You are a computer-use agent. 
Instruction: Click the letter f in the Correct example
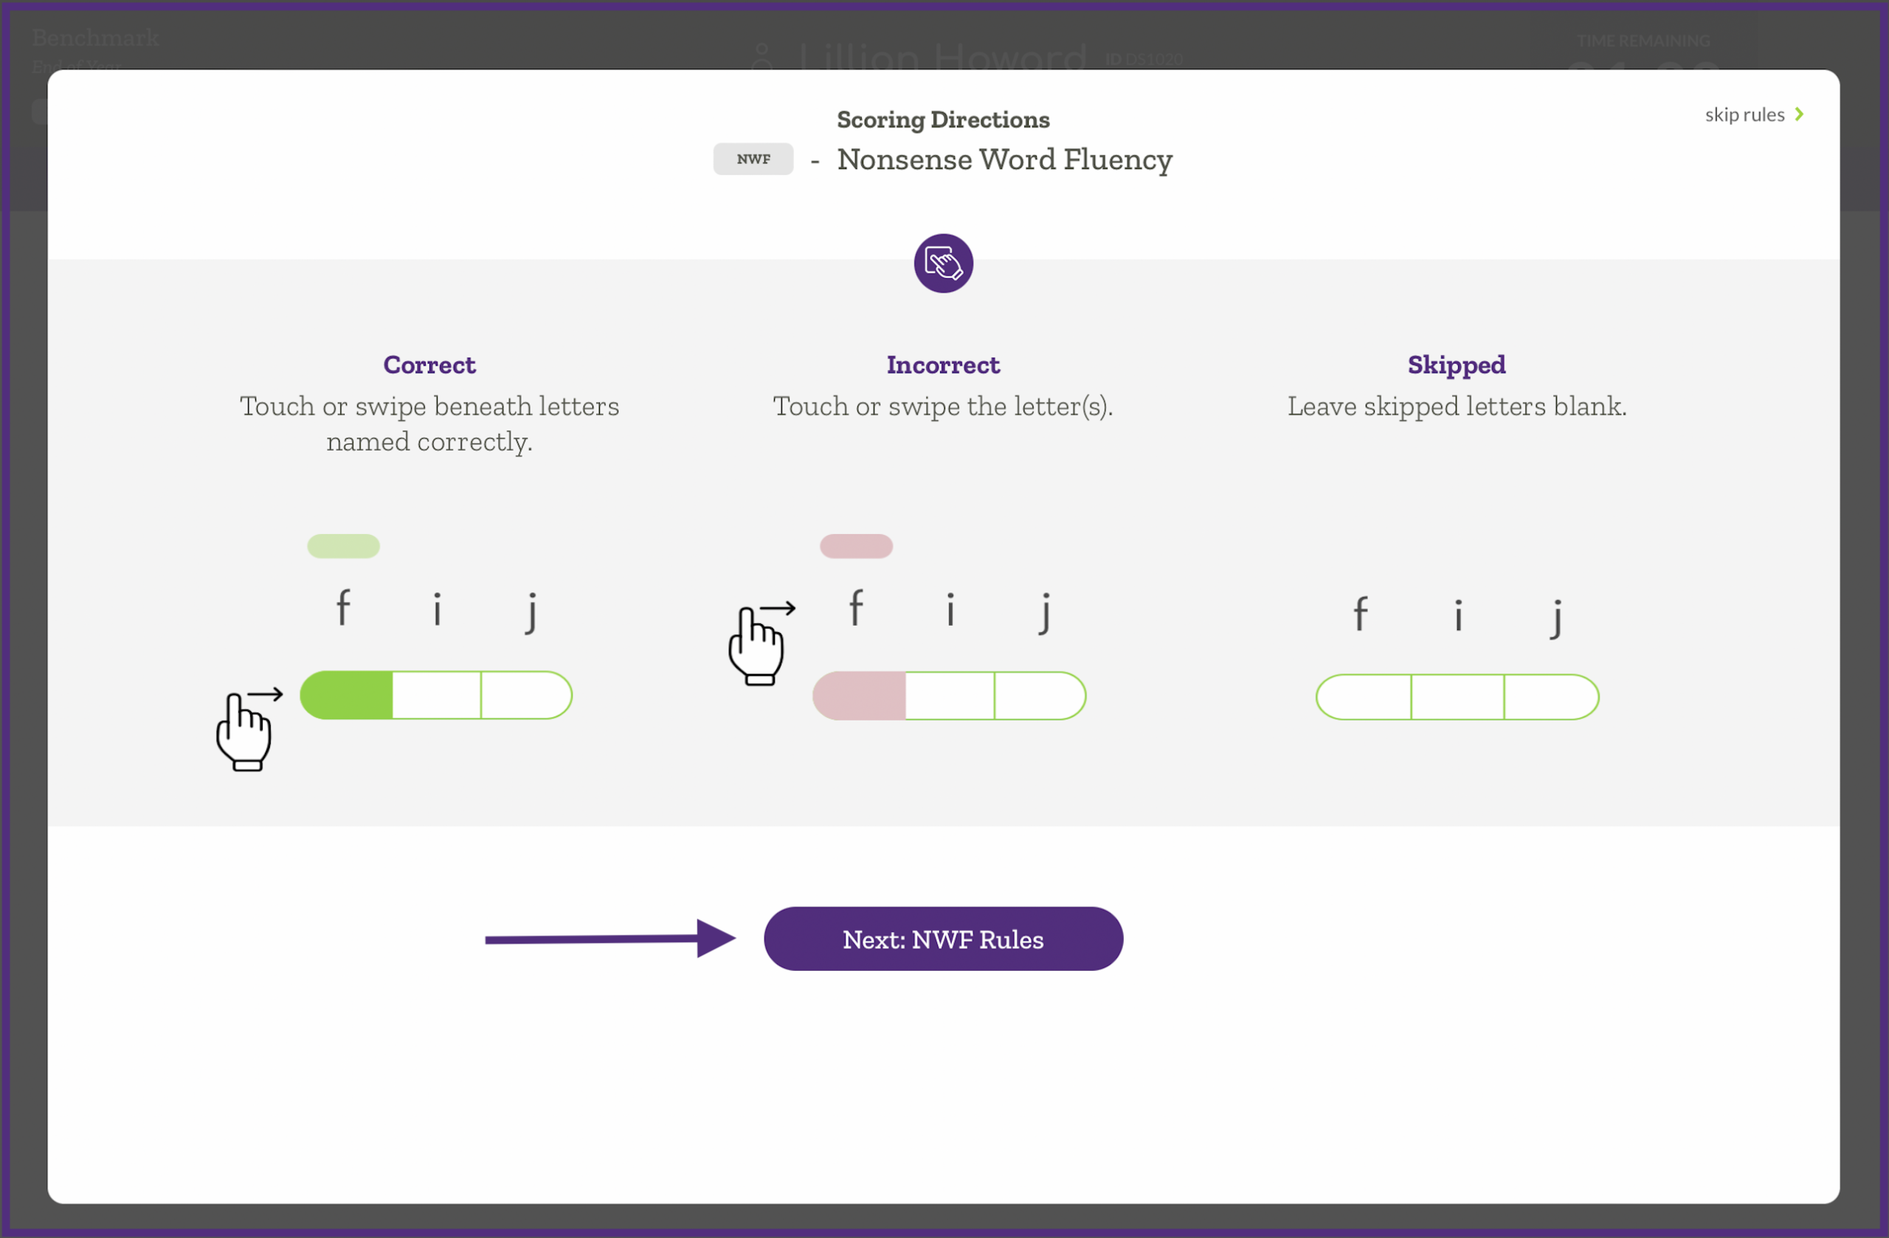coord(344,607)
